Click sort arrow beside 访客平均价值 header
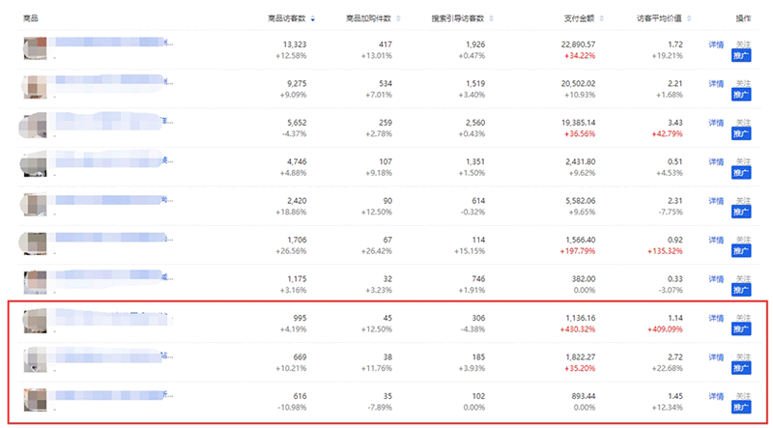The image size is (773, 428). [x=688, y=18]
